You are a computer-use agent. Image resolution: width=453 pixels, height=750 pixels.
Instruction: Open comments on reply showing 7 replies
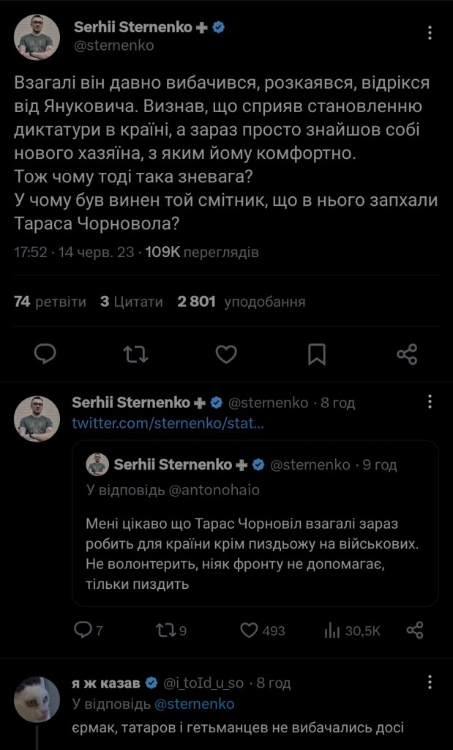89,630
